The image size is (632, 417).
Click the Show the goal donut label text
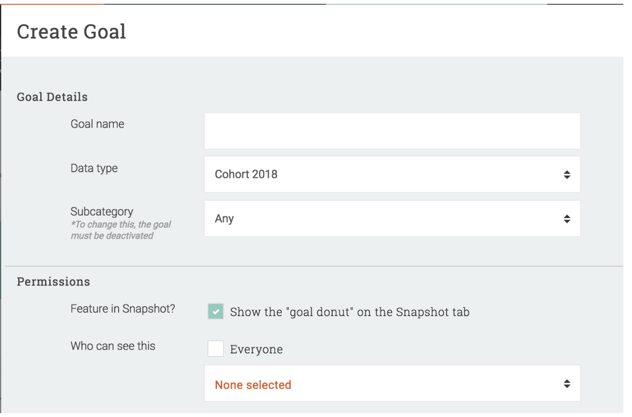click(x=349, y=312)
